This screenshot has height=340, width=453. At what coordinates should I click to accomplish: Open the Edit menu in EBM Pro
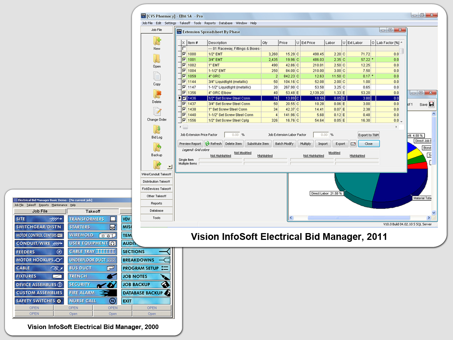159,23
